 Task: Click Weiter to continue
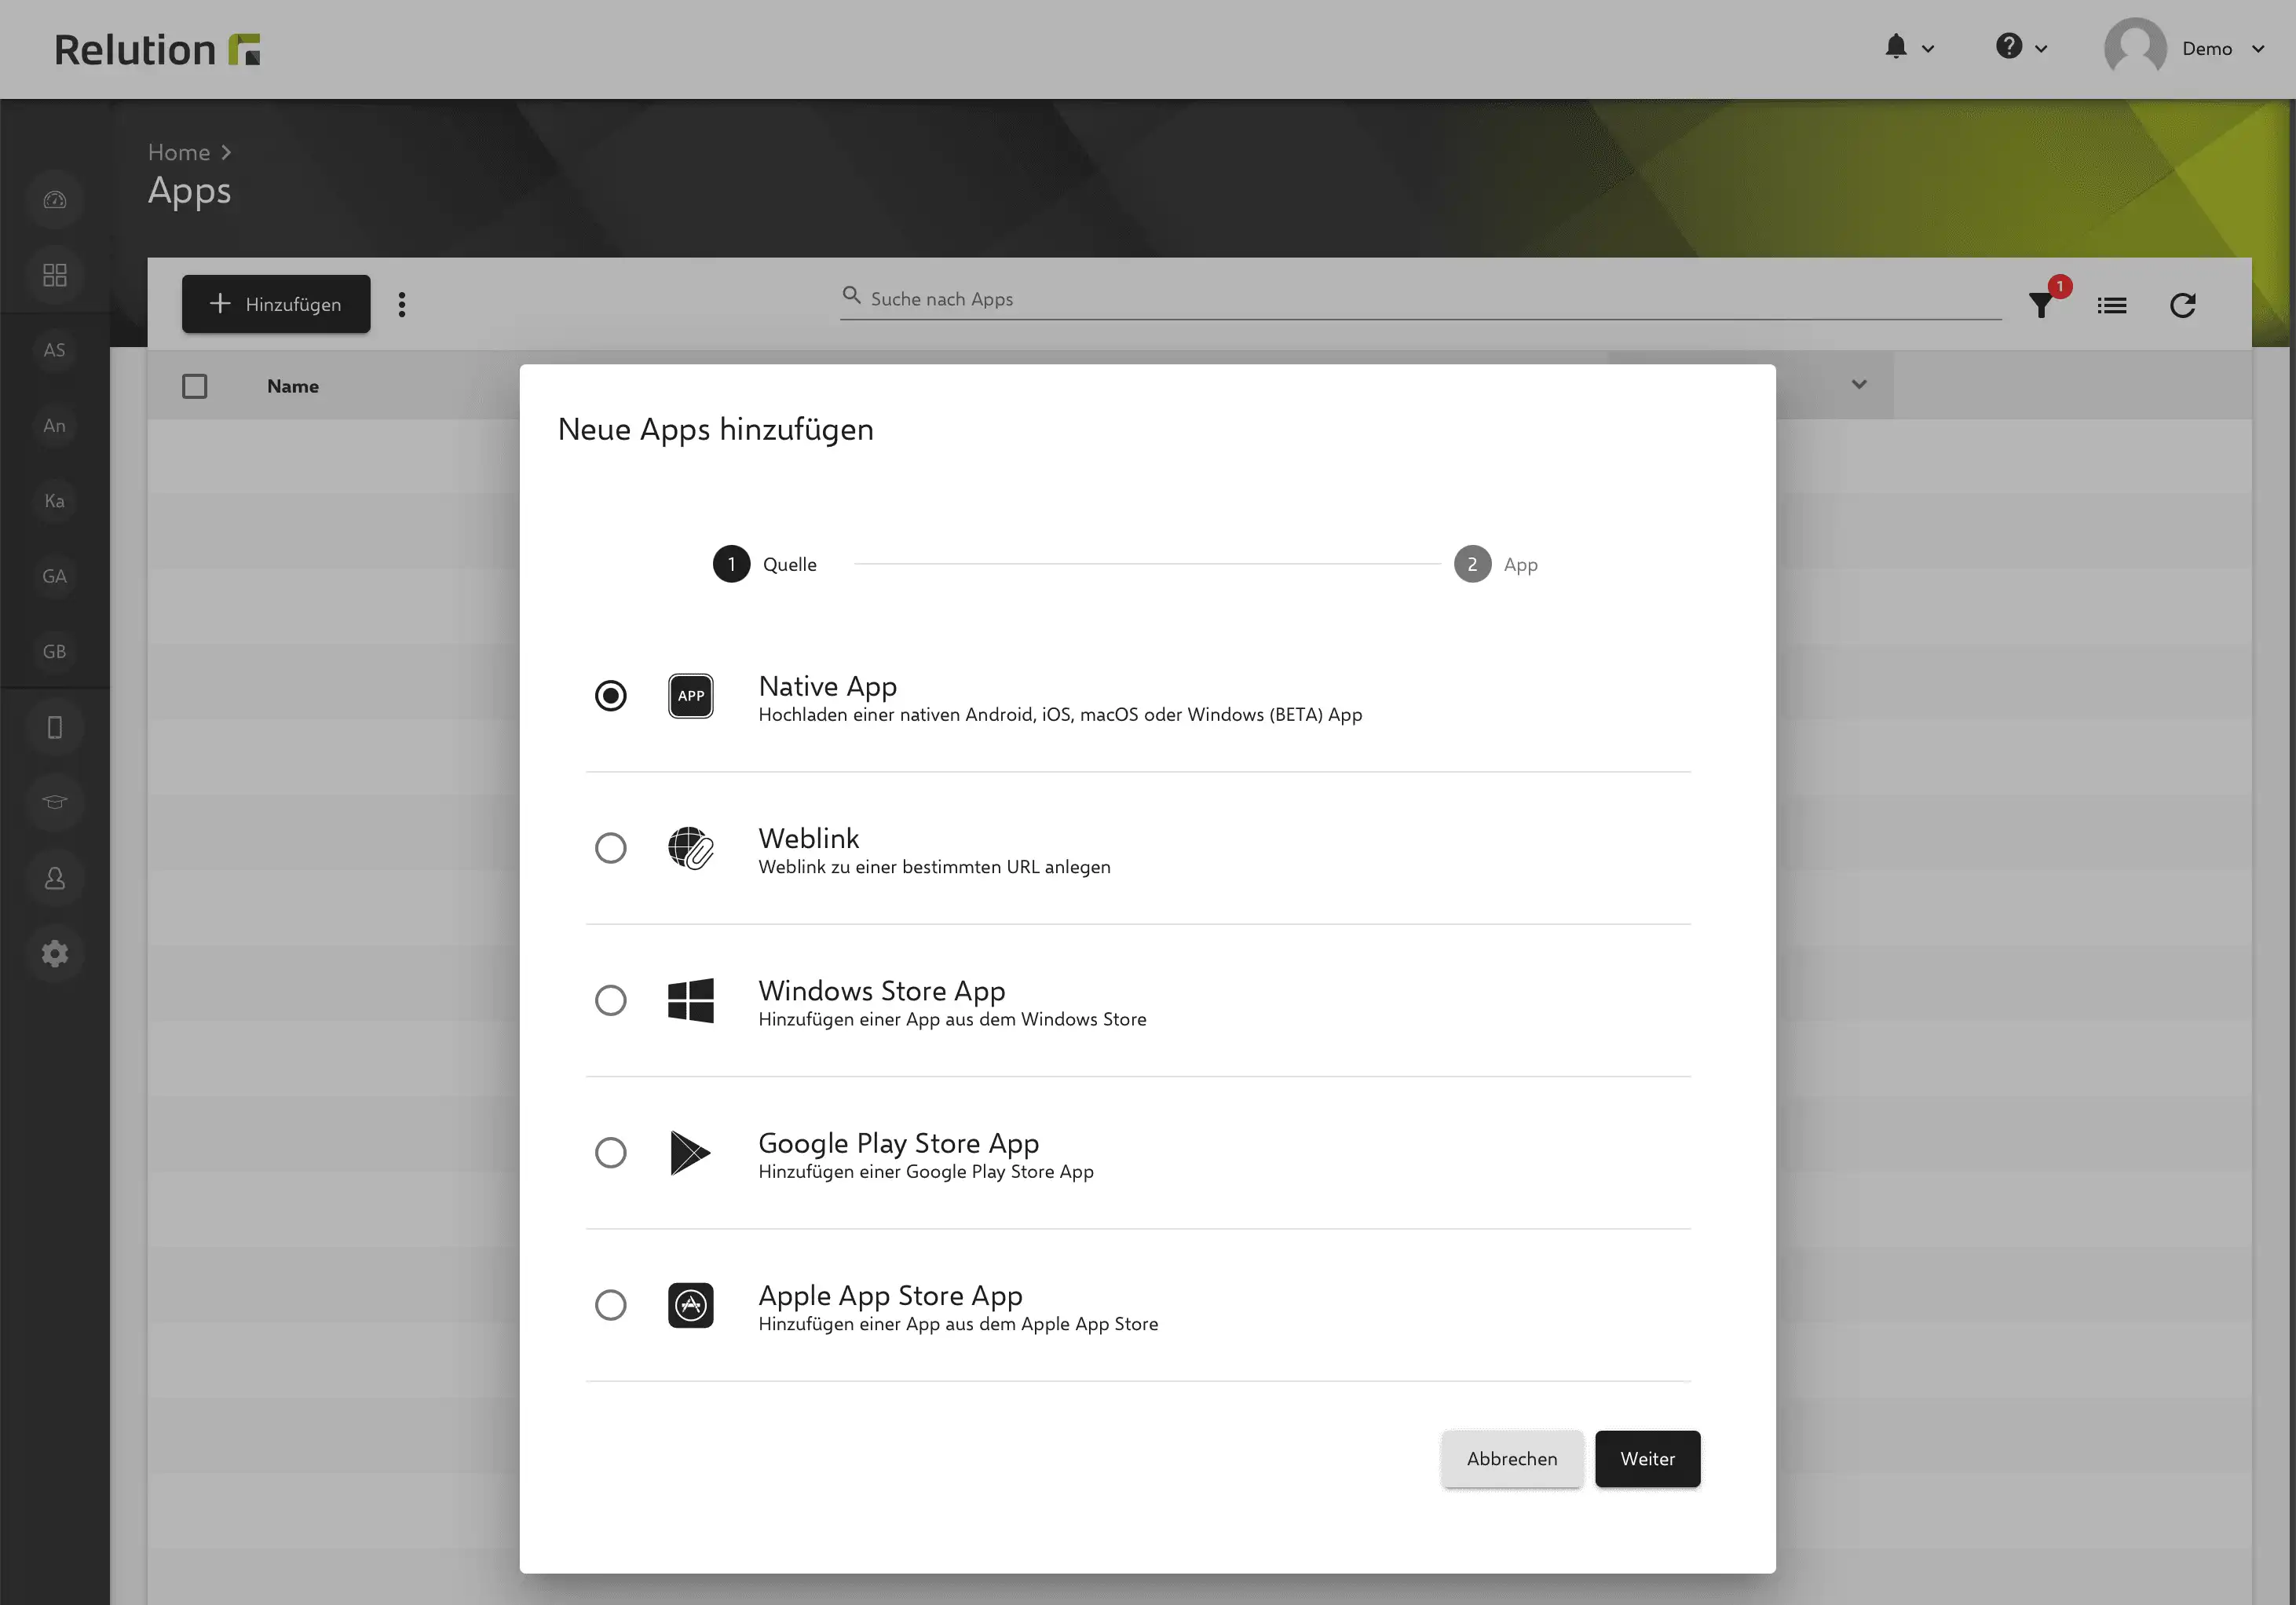1647,1459
